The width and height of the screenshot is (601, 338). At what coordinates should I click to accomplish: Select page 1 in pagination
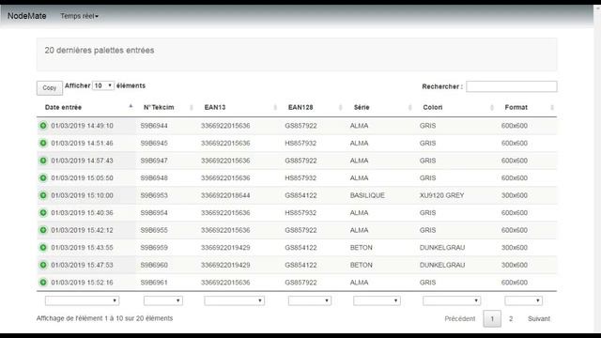coord(492,319)
